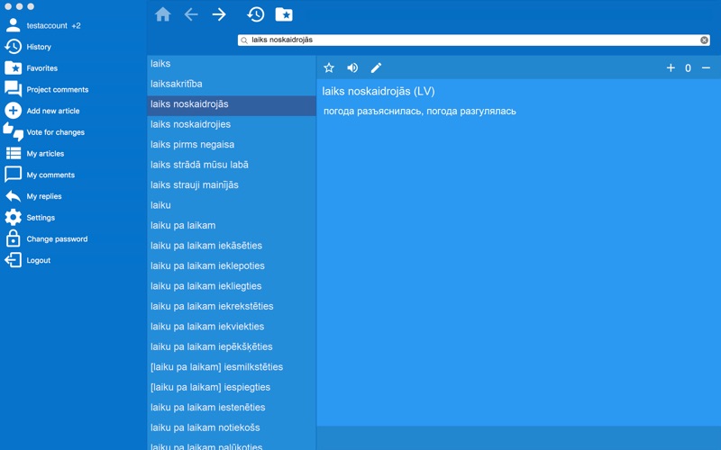The width and height of the screenshot is (721, 450).
Task: Toggle the star to favorite this article
Action: (329, 68)
